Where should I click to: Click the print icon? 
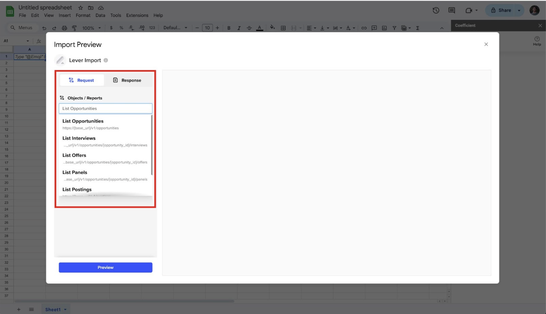coord(64,28)
